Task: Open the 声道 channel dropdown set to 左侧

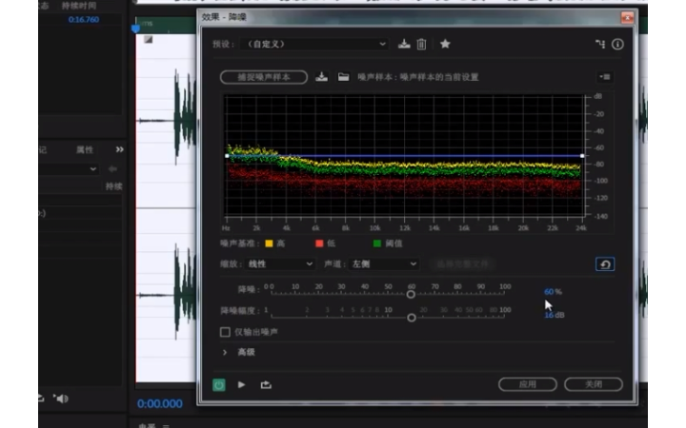Action: (x=383, y=263)
